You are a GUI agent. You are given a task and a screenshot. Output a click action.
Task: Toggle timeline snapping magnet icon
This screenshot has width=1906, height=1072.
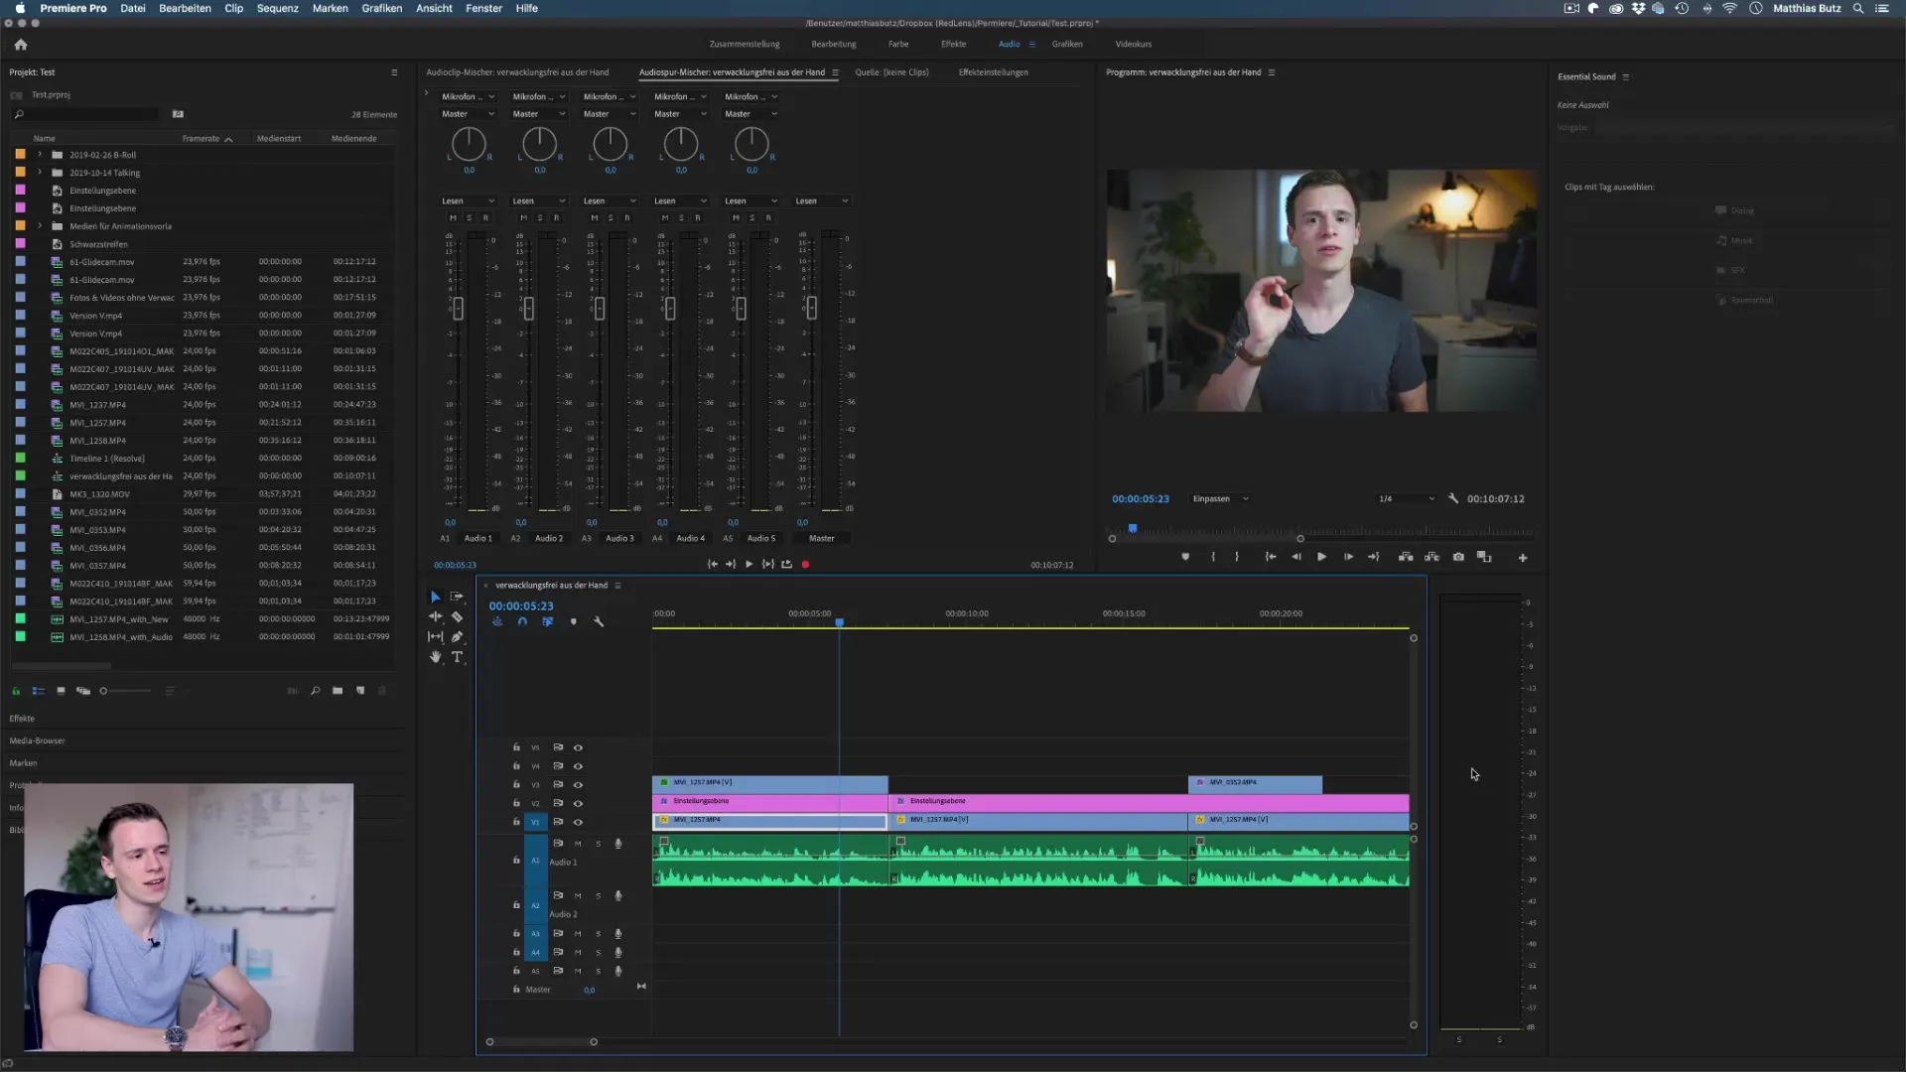[x=522, y=622]
